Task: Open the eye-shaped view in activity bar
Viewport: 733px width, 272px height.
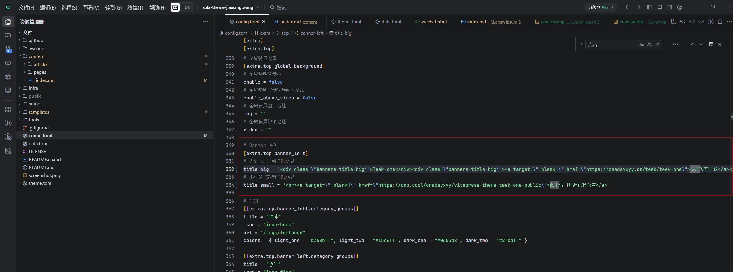Action: (x=8, y=63)
